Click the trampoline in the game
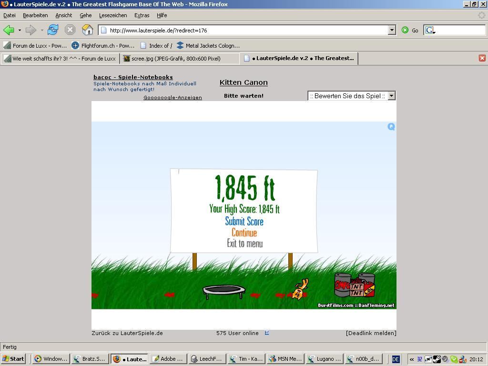Image resolution: width=488 pixels, height=366 pixels. (x=224, y=292)
